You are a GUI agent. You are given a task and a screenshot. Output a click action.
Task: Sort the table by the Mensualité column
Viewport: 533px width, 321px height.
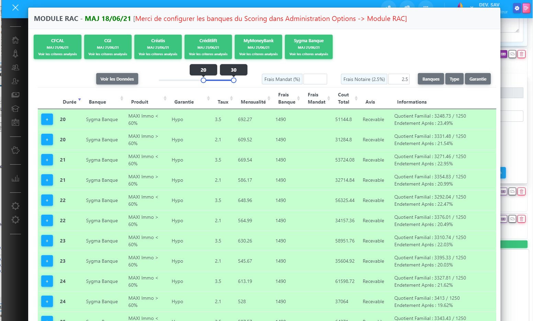click(253, 102)
